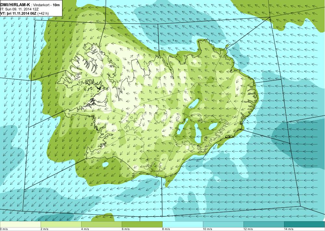Click the '14 m/s' legend label
The height and width of the screenshot is (231, 325).
[x=289, y=229]
